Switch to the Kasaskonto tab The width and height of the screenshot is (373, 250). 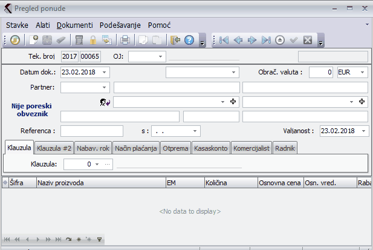coord(211,148)
